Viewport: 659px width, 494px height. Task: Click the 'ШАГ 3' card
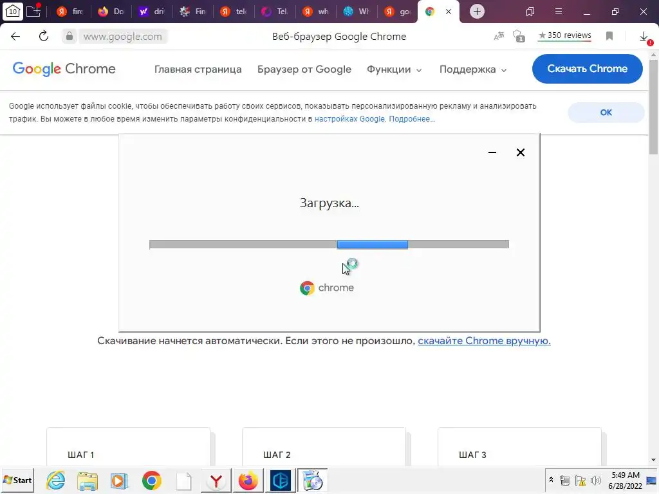pos(520,446)
